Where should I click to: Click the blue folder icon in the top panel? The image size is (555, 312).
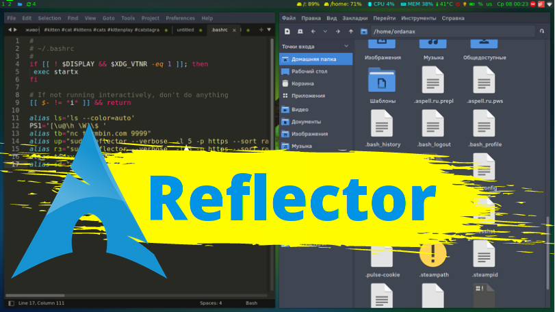point(20,4)
